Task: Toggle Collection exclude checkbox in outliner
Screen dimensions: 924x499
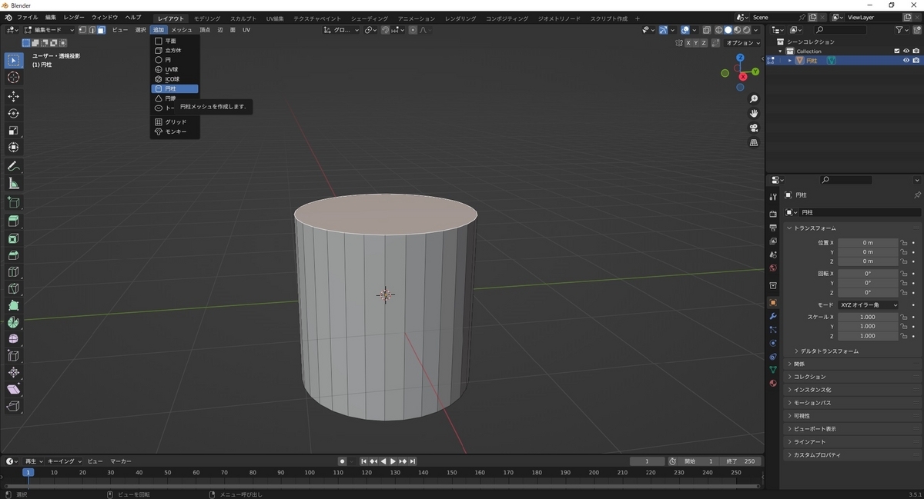Action: pyautogui.click(x=896, y=51)
